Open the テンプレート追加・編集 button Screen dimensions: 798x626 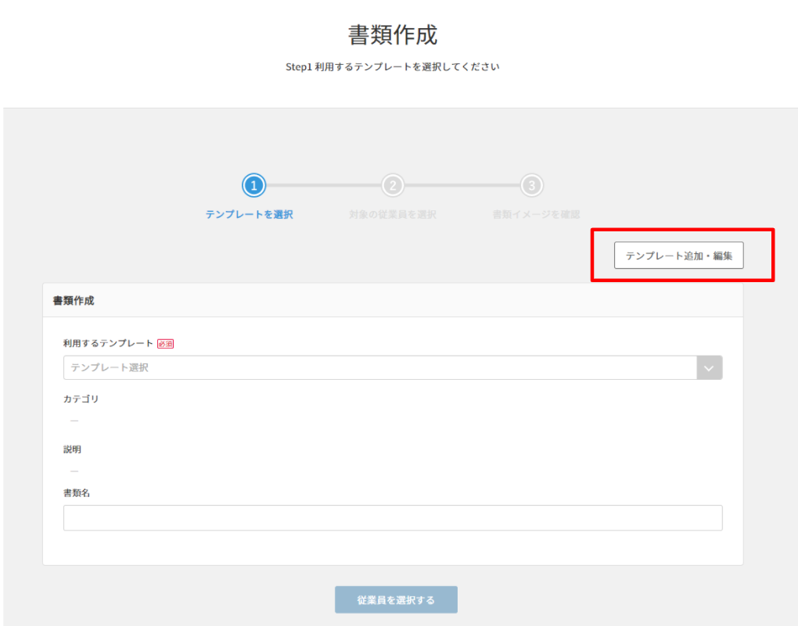(x=678, y=256)
